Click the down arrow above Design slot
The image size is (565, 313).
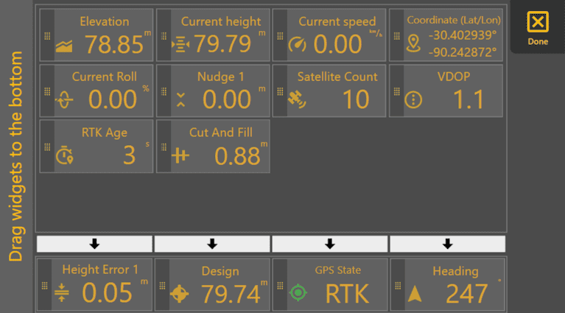tap(212, 244)
